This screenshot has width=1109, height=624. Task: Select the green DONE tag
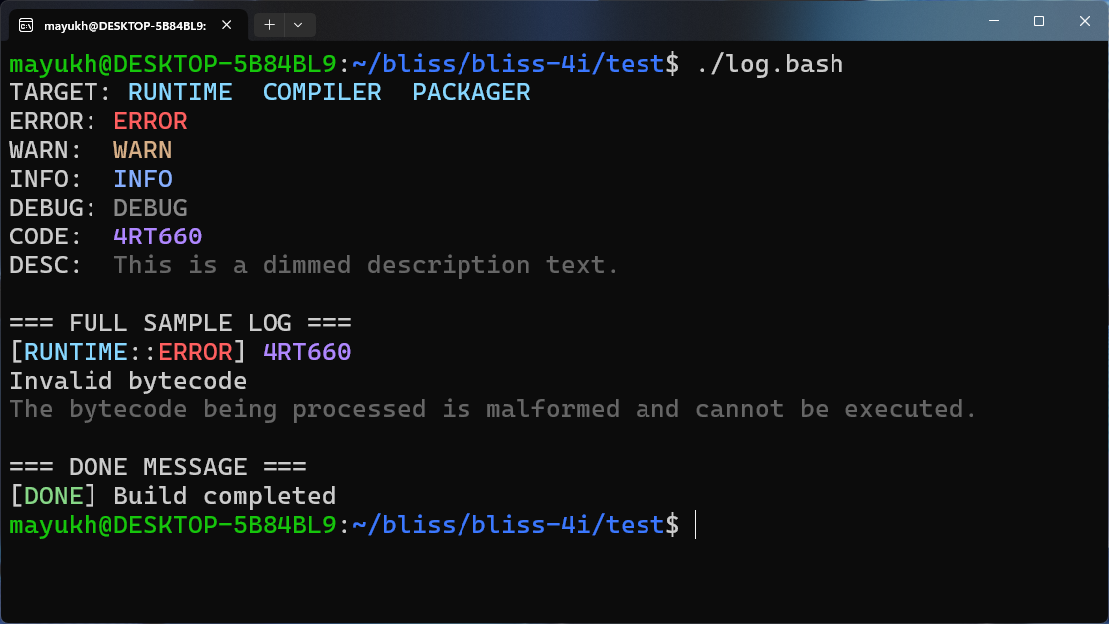coord(53,495)
